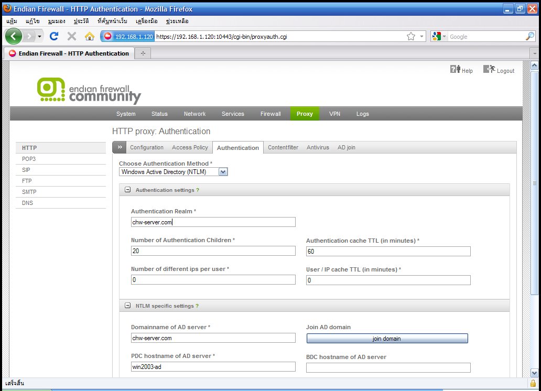541x391 pixels.
Task: Open the System menu
Action: 126,114
